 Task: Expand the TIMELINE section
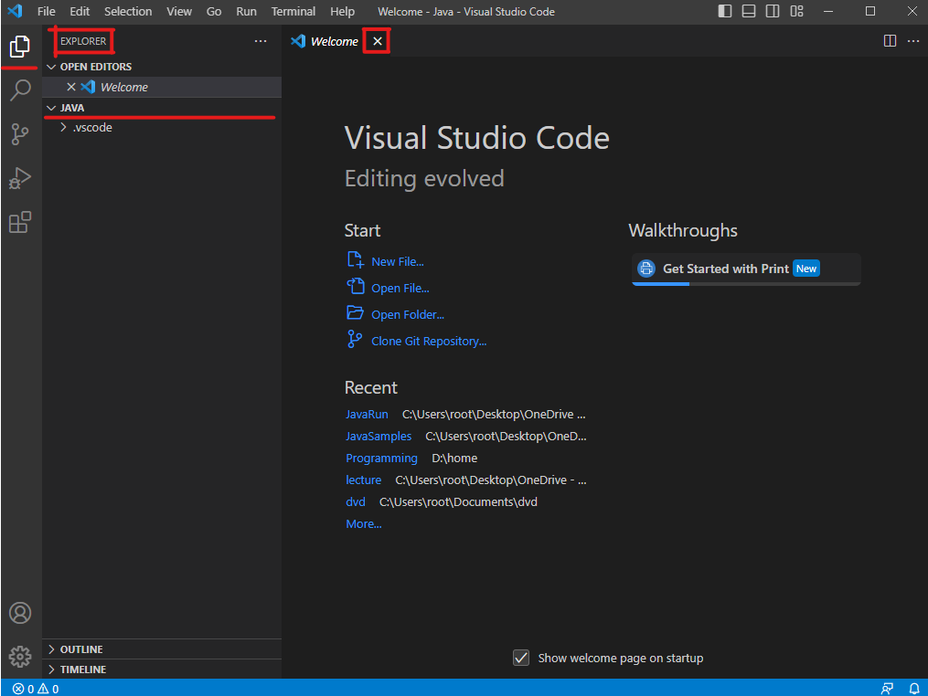pos(82,670)
